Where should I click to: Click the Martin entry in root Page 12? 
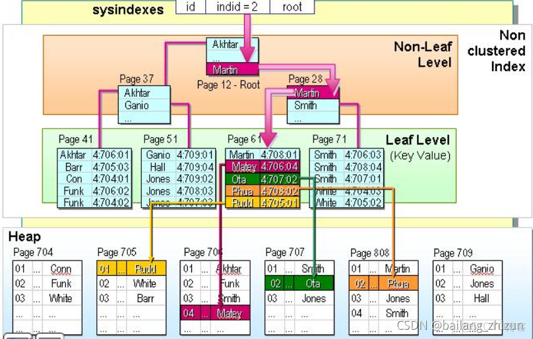(x=232, y=69)
